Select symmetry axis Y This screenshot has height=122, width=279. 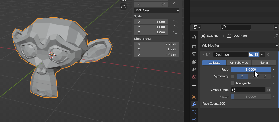point(253,76)
